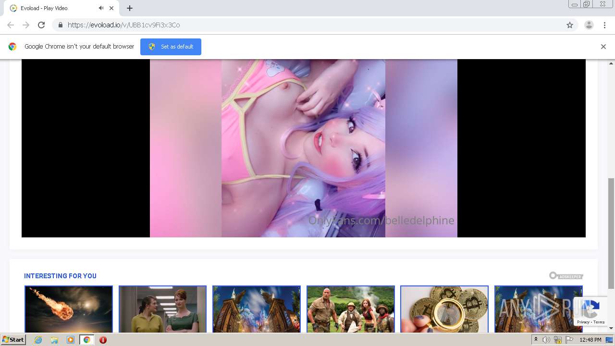Open the two women office thumbnail

(162, 309)
